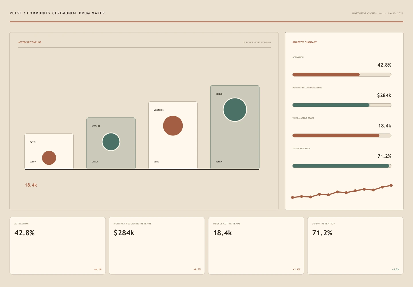Click the "ADAPTIVE SUMMARY" heading
Screen dimensions: 413x287
pyautogui.click(x=305, y=42)
